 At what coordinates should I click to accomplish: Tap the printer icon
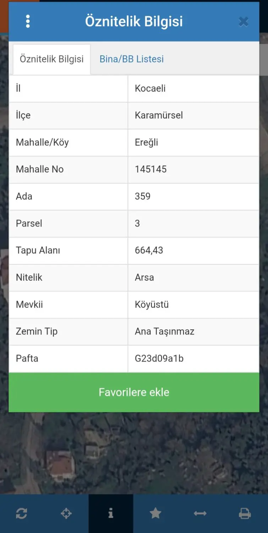tap(245, 513)
